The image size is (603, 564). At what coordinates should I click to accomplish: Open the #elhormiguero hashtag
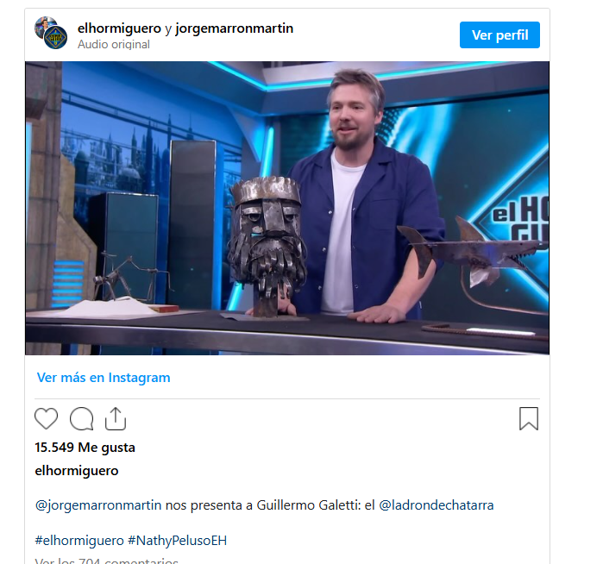pyautogui.click(x=79, y=541)
